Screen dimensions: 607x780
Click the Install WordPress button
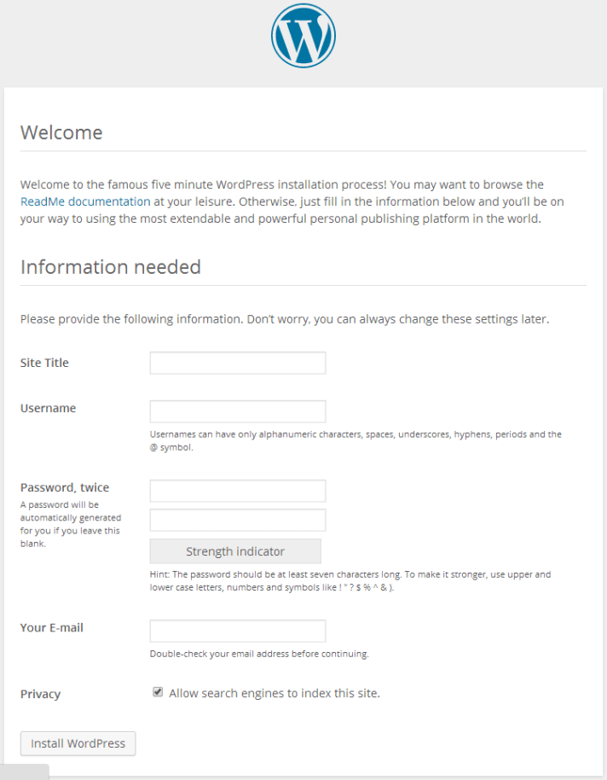point(78,743)
